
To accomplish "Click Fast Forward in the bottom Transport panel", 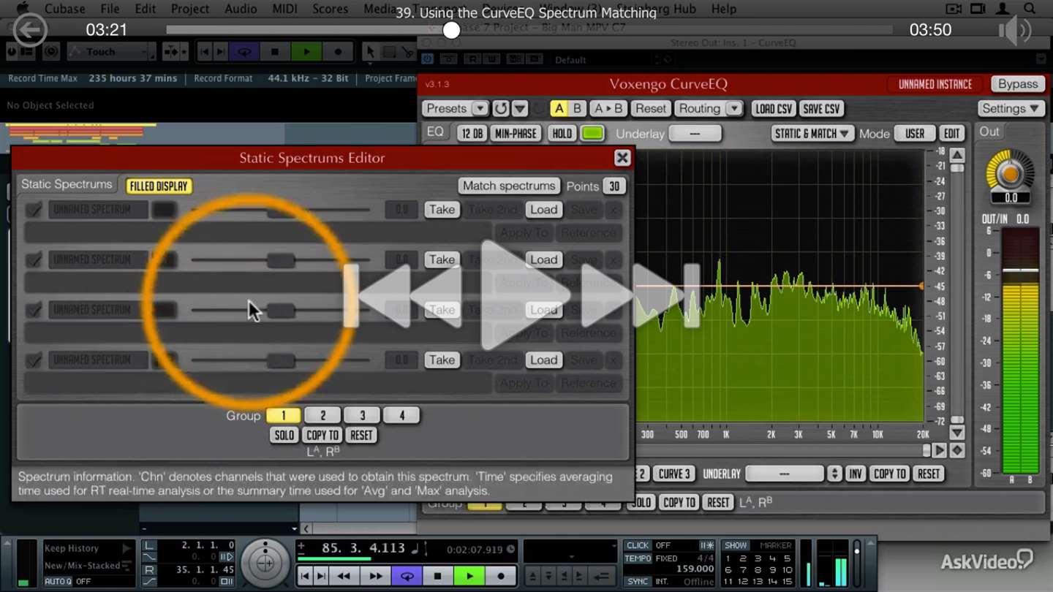I will click(375, 576).
